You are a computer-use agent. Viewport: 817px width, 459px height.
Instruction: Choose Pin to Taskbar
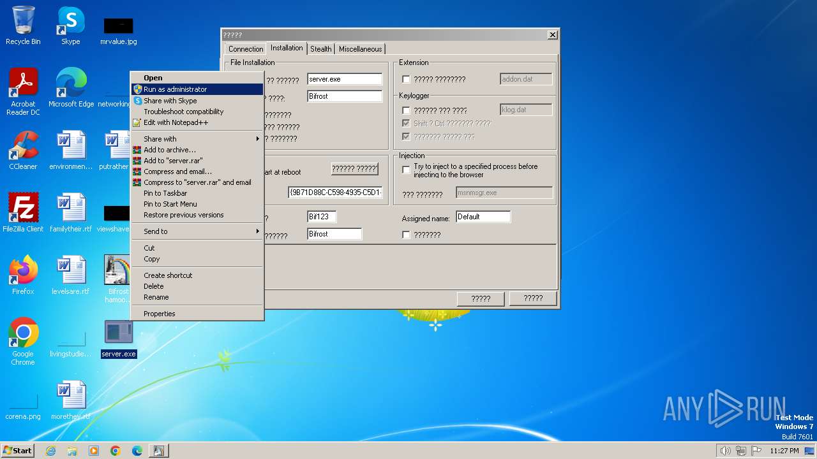(197, 193)
